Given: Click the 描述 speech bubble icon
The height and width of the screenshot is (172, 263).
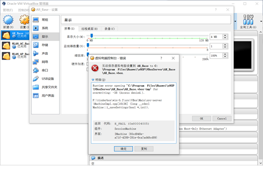Looking at the screenshot, I should pyautogui.click(x=93, y=158).
